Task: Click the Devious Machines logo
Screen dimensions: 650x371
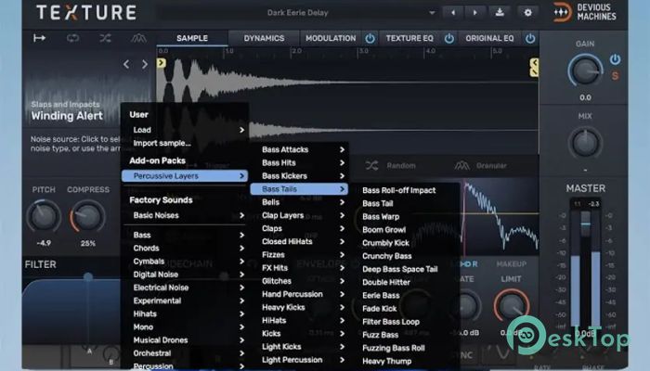Action: [585, 12]
